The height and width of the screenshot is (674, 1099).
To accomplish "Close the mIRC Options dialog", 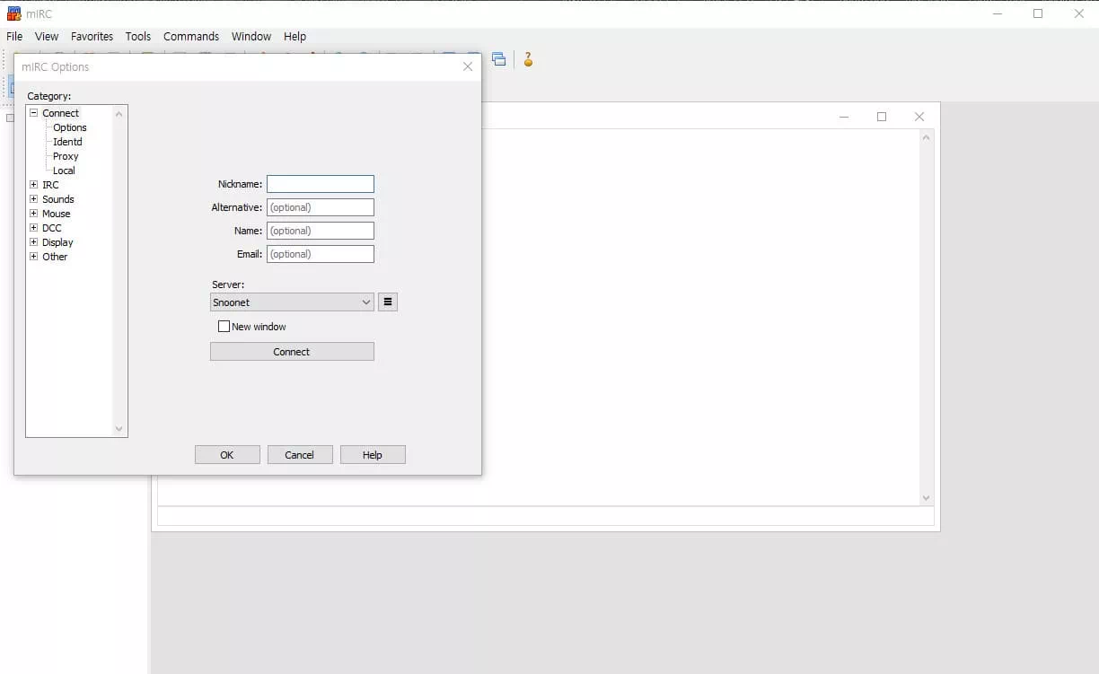I will click(x=468, y=66).
